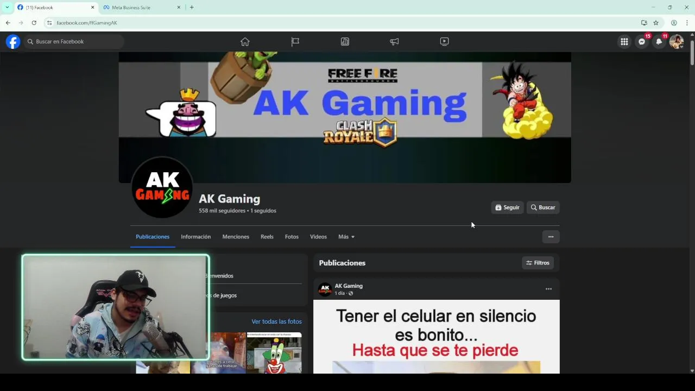Open the Ads megaphone icon
The width and height of the screenshot is (695, 391).
394,42
